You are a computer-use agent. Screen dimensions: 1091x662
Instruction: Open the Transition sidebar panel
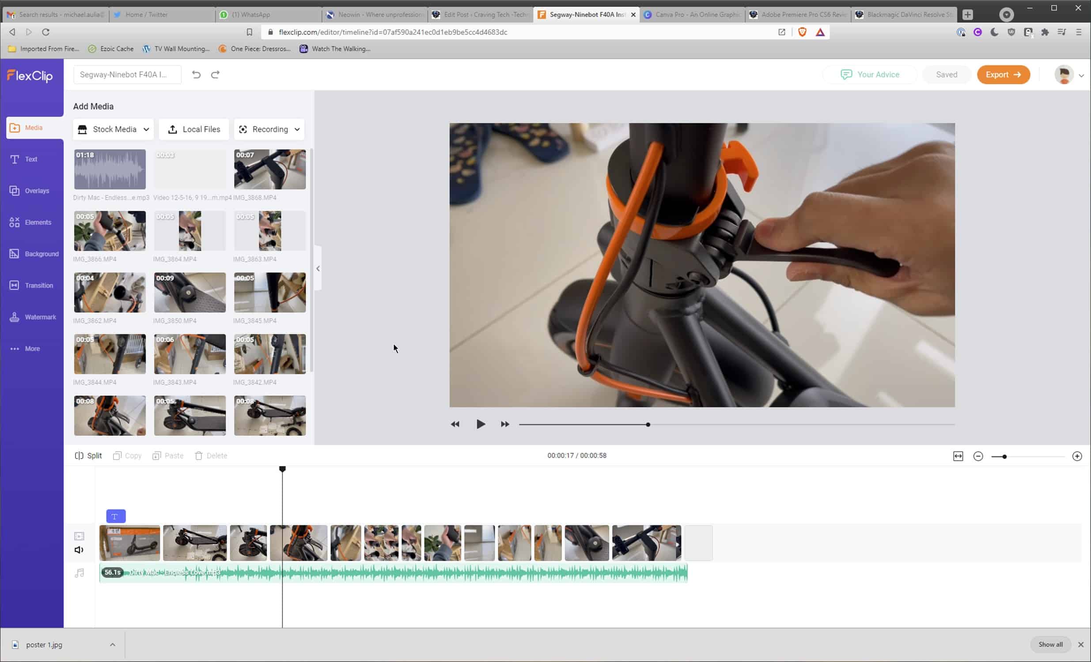pos(32,286)
